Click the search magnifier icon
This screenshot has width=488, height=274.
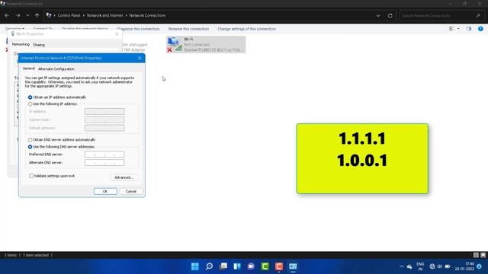point(478,15)
